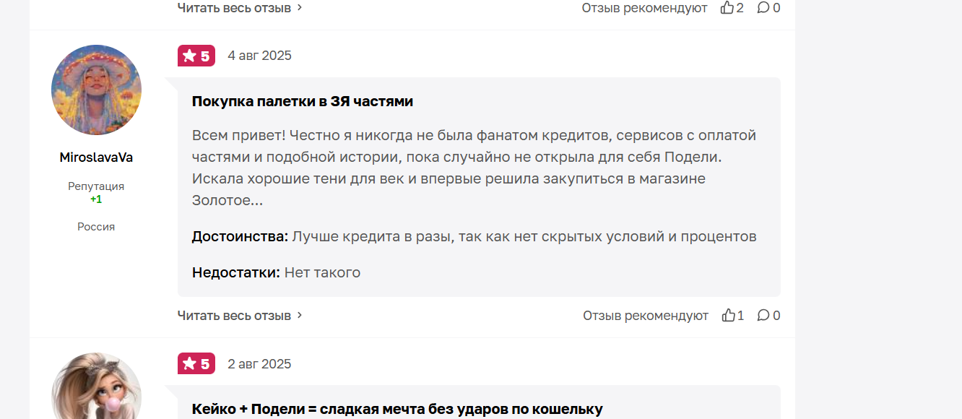This screenshot has height=419, width=962.
Task: Open review titled 'Покупка палетки в ЗЯ частями'
Action: click(303, 101)
